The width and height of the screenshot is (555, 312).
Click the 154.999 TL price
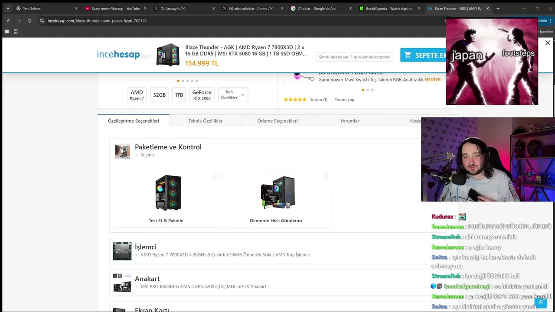tap(202, 63)
